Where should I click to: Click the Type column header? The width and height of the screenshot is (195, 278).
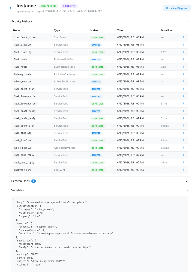tap(57, 30)
